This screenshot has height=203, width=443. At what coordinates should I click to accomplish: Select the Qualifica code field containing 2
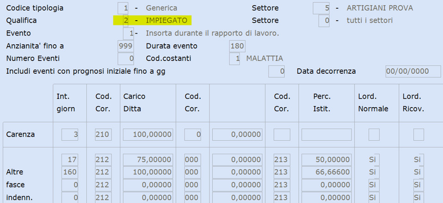[x=126, y=21]
